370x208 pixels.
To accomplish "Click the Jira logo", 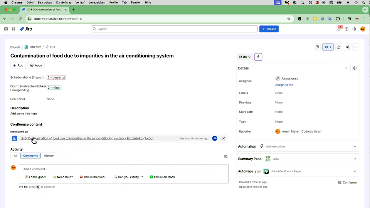I will [x=26, y=29].
